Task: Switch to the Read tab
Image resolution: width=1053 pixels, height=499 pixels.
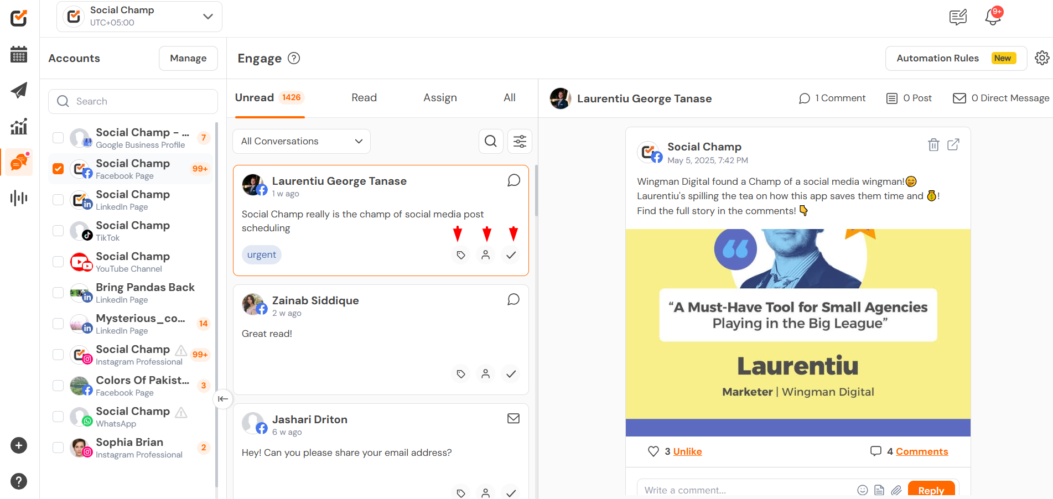Action: pyautogui.click(x=364, y=98)
